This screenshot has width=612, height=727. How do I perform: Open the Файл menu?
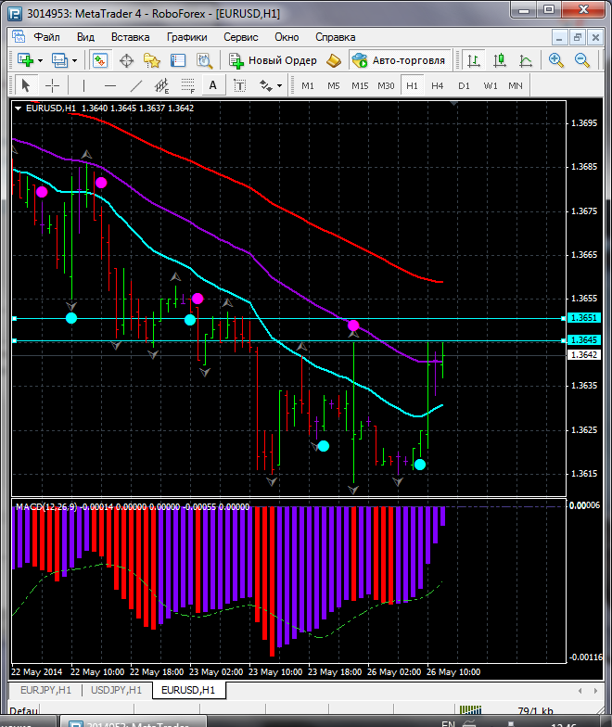[x=46, y=37]
